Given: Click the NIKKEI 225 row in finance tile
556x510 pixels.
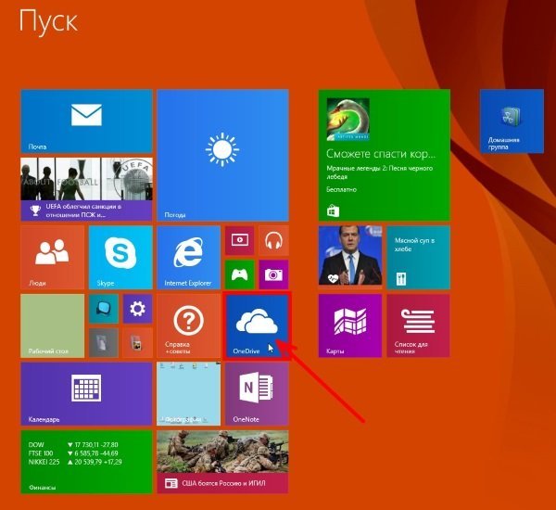Looking at the screenshot, I should coord(75,462).
